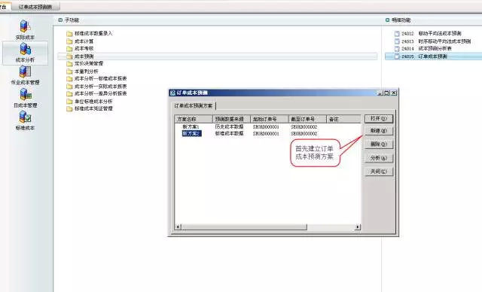Click the 备注 column header
The height and width of the screenshot is (292, 482).
343,119
